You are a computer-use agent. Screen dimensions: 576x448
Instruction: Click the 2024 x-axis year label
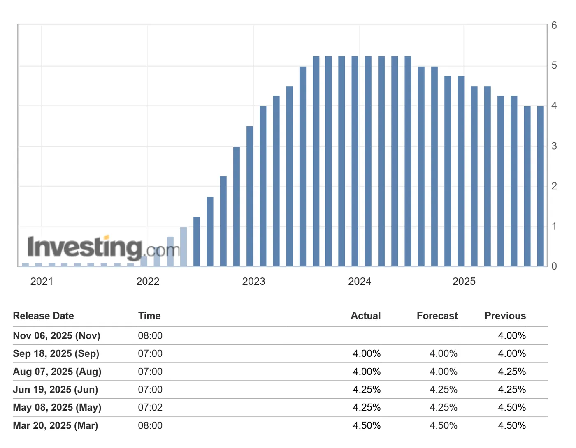click(x=359, y=282)
